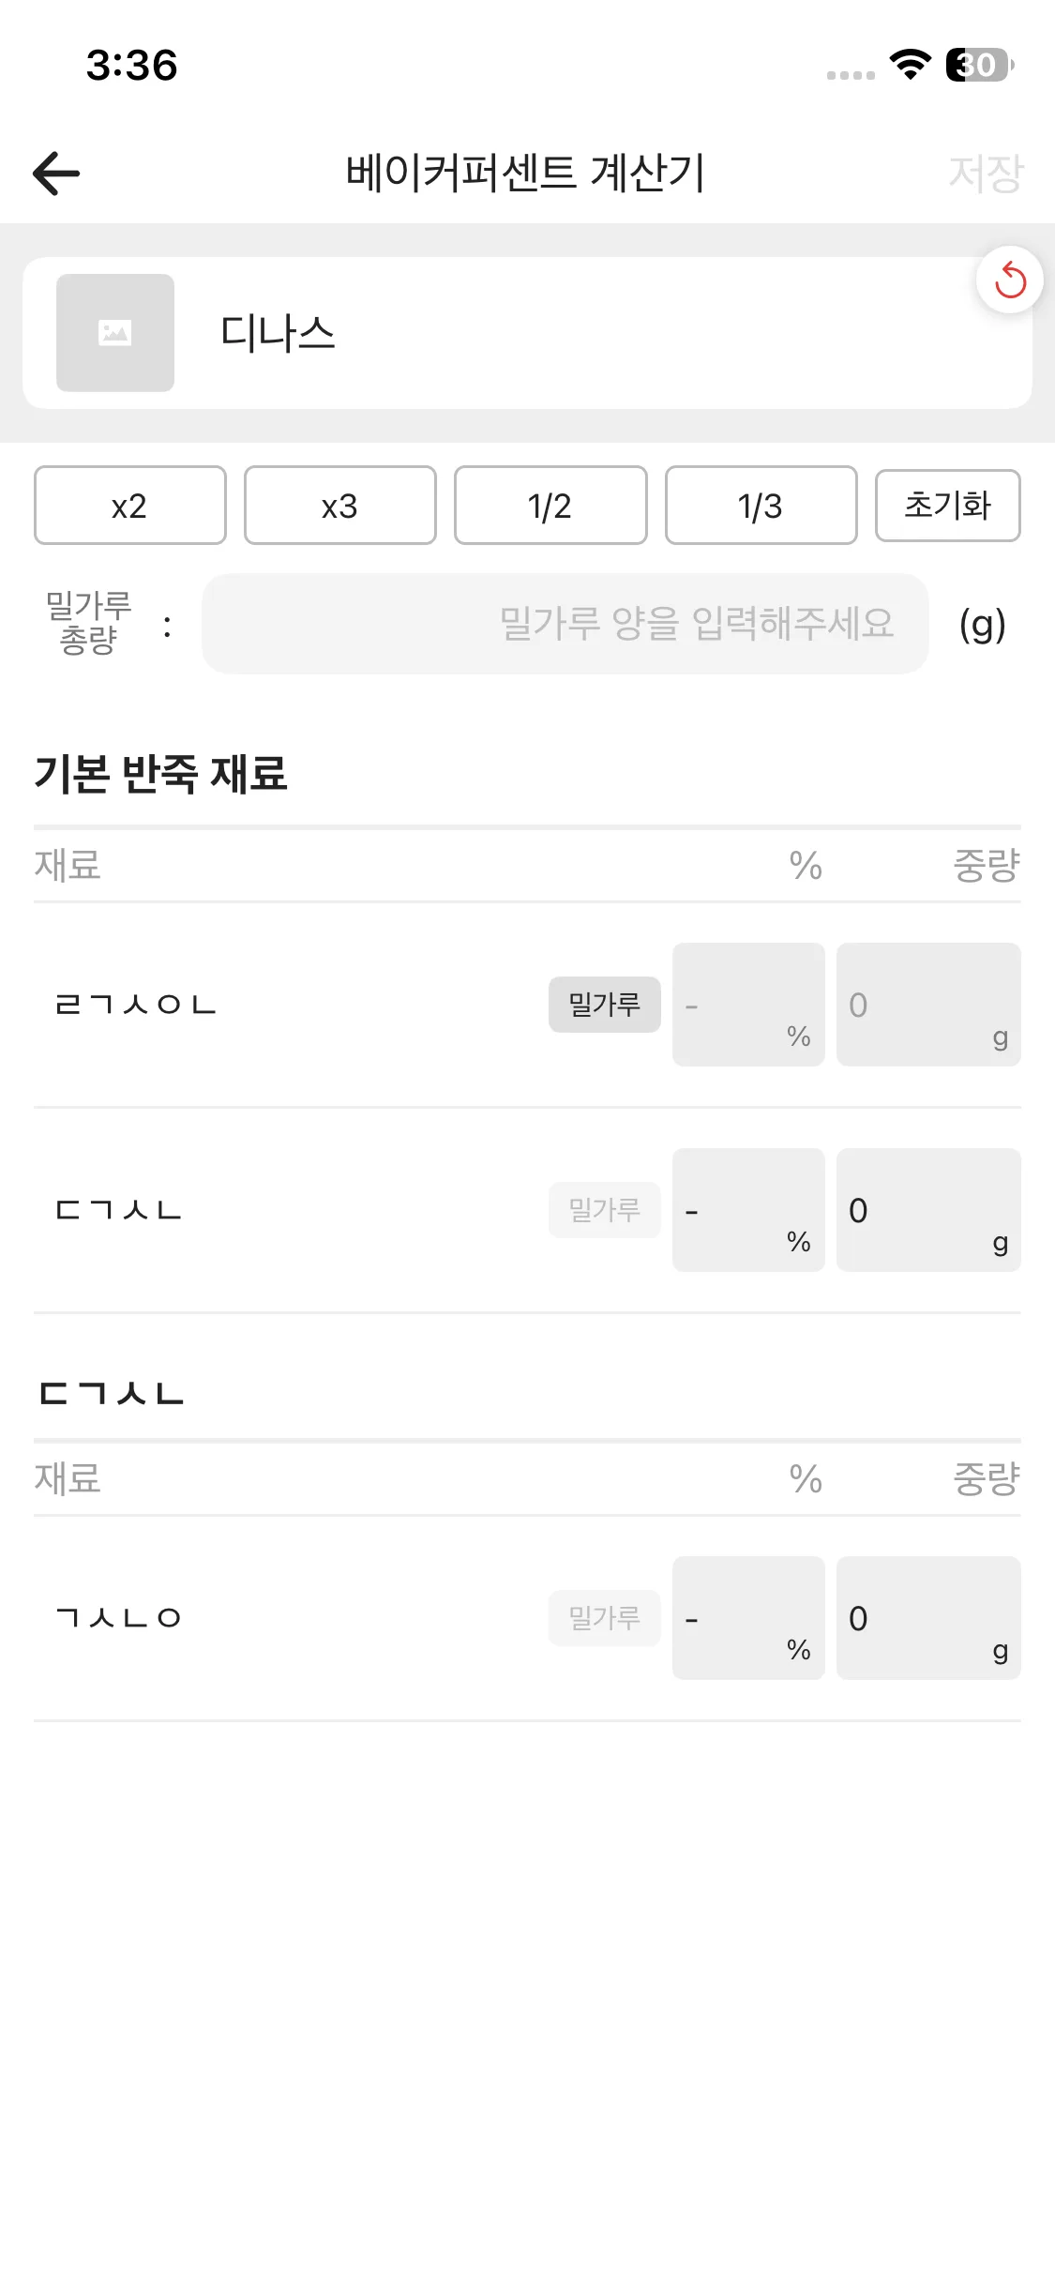Tap the recipe image placeholder thumbnail

[115, 333]
